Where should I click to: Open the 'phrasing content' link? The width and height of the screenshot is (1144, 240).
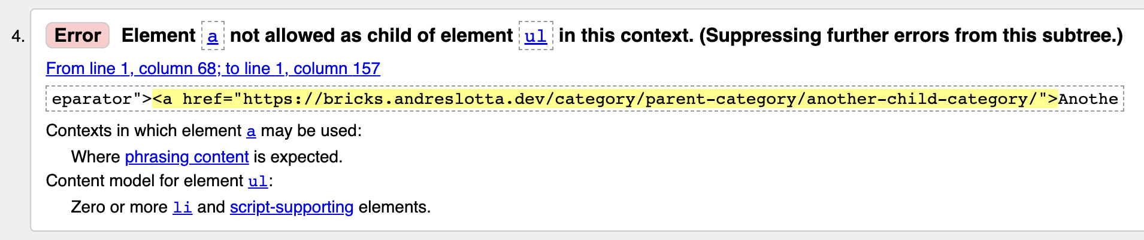coord(187,157)
